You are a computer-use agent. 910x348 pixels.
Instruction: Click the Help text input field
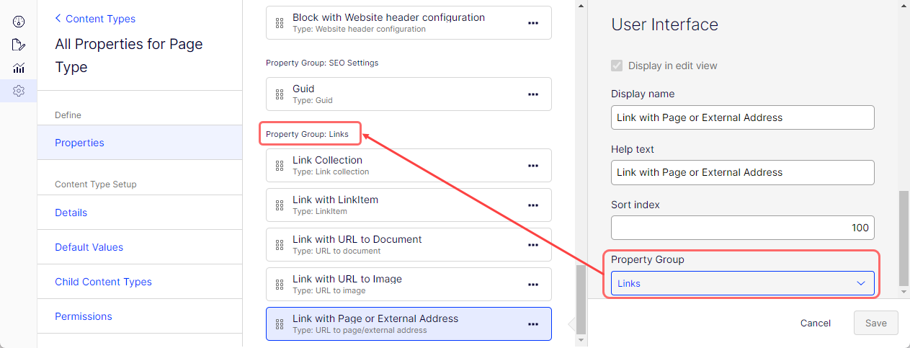[743, 172]
